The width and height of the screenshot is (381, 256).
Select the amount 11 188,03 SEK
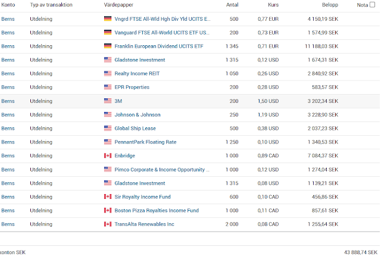pos(321,46)
